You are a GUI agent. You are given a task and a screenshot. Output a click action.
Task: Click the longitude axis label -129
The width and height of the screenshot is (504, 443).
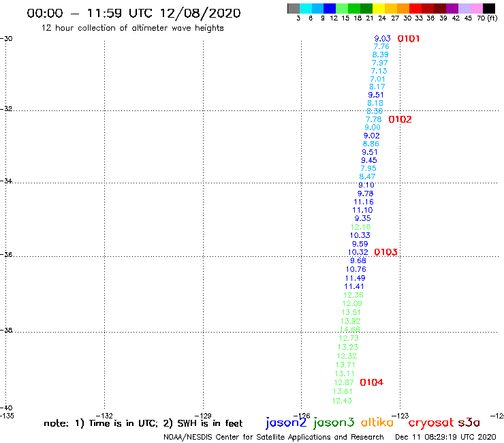pyautogui.click(x=203, y=416)
